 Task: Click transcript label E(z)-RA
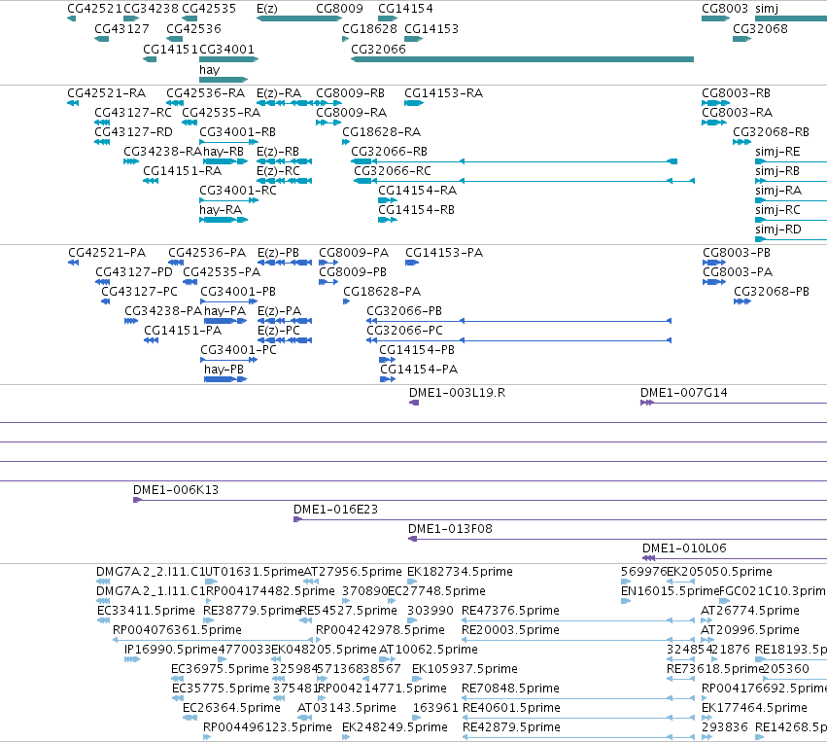[279, 93]
